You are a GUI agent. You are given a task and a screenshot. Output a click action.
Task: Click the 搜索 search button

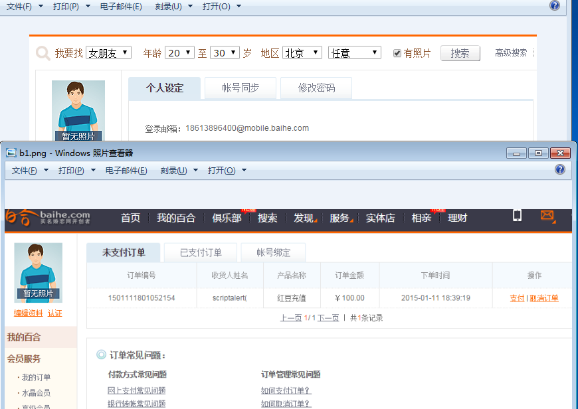[460, 53]
